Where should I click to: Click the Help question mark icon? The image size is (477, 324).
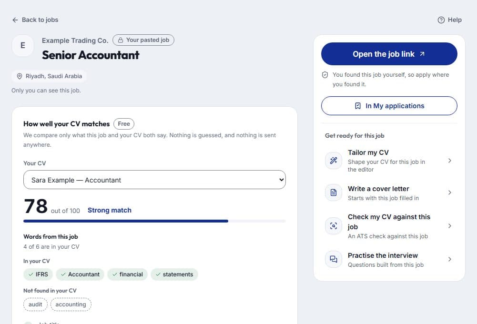click(441, 20)
